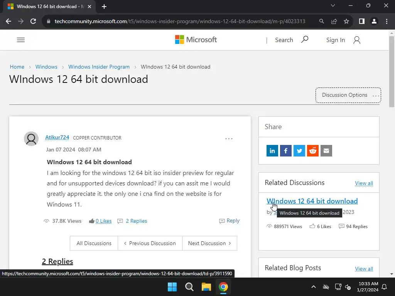View all Related Blog Posts

point(364,269)
